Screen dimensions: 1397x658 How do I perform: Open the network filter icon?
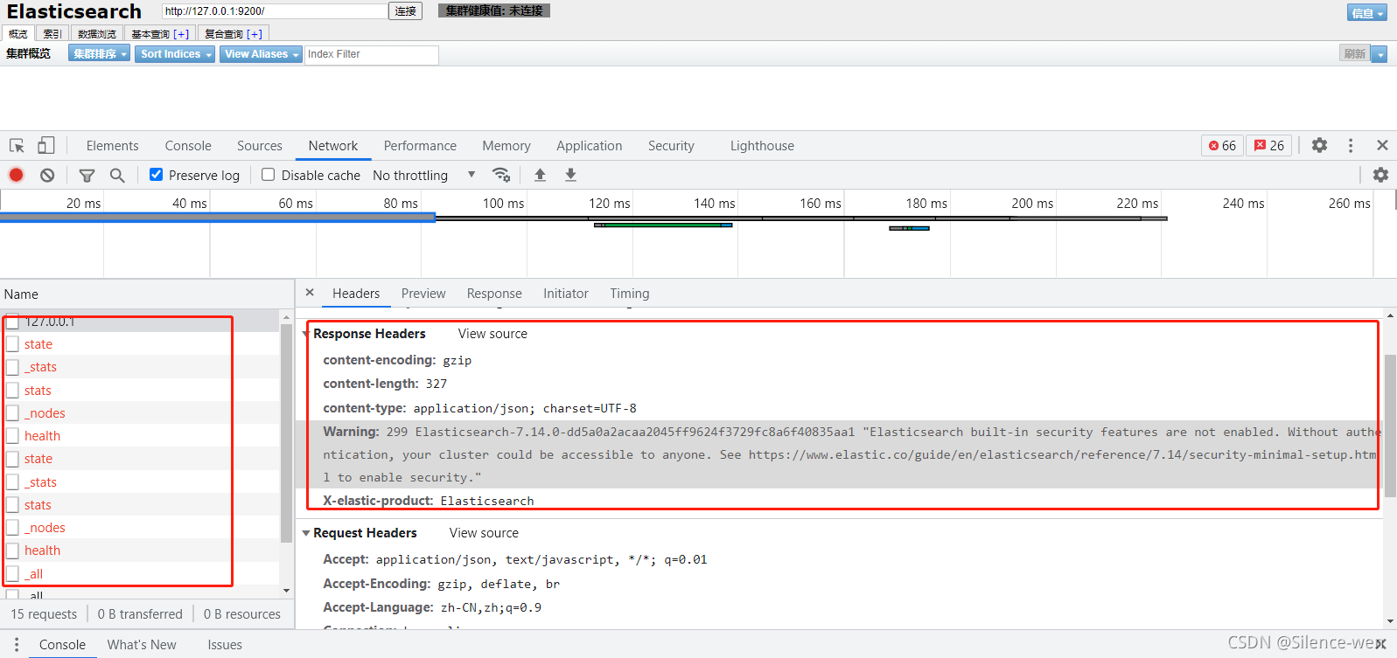click(x=87, y=175)
